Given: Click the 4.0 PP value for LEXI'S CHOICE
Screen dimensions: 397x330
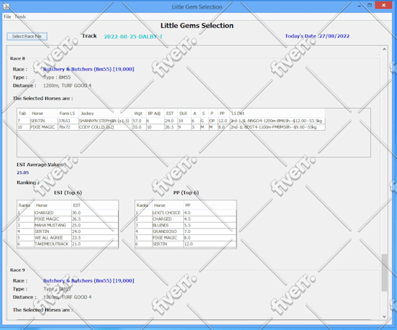Looking at the screenshot, I should point(209,213).
